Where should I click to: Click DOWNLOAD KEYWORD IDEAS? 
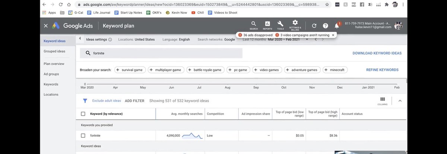(377, 53)
